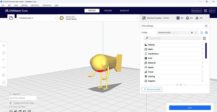Open setting visibility hamburger menu

(204, 38)
